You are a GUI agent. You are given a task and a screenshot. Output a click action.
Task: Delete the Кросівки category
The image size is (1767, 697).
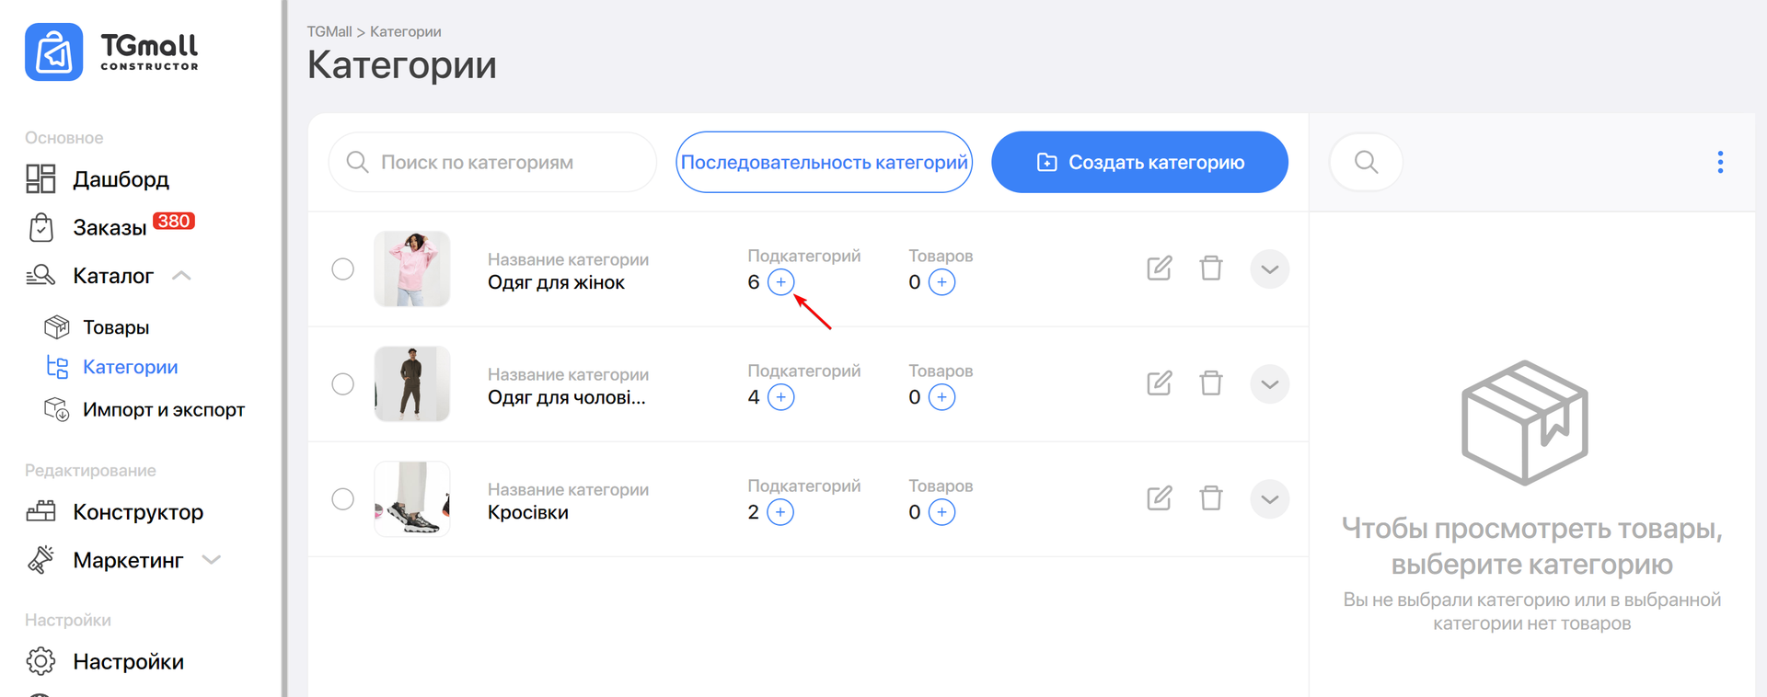click(1211, 498)
